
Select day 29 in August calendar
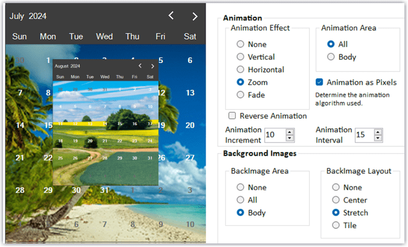[119, 158]
